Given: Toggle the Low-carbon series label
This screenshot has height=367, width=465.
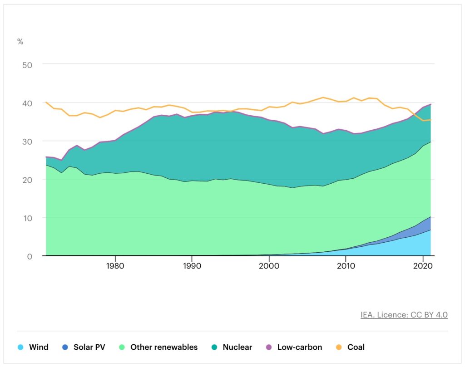Looking at the screenshot, I should (300, 347).
